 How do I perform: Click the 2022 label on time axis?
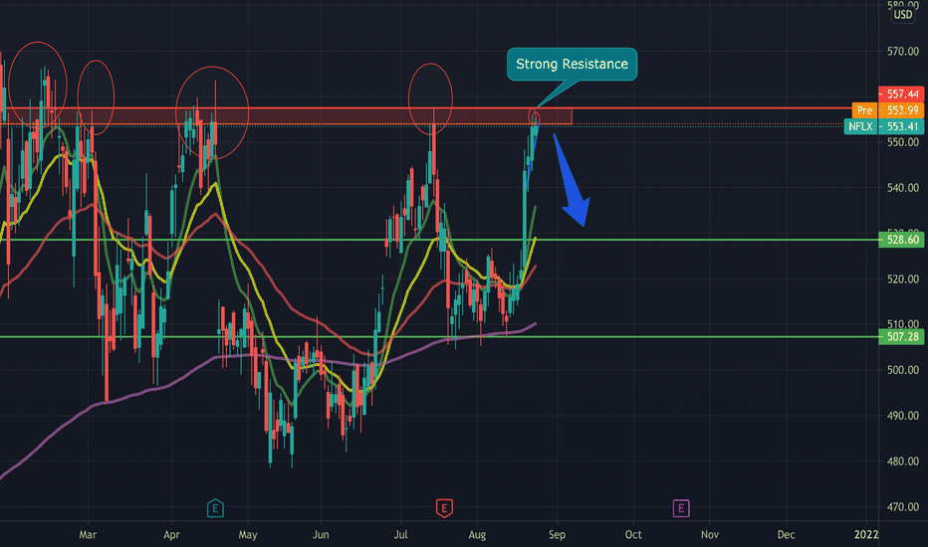click(866, 535)
